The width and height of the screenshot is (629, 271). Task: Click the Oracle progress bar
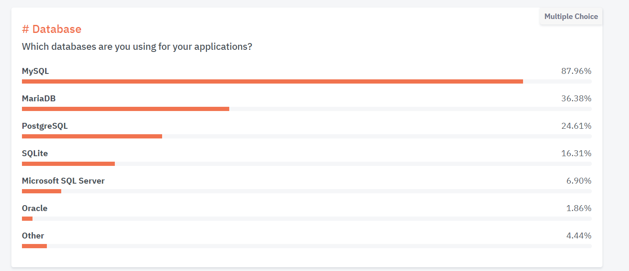coord(306,219)
